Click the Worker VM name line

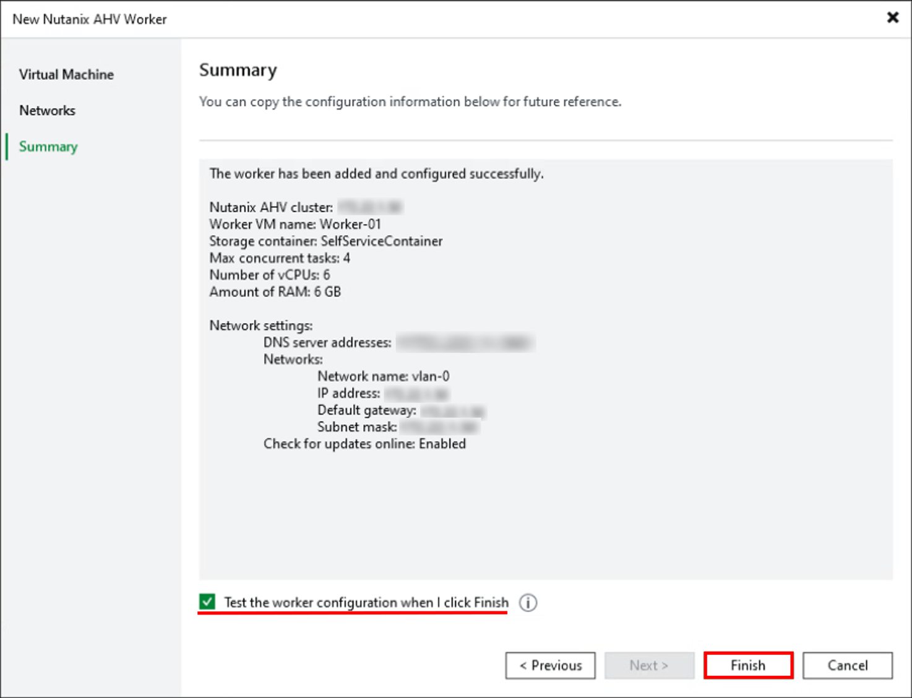tap(295, 224)
